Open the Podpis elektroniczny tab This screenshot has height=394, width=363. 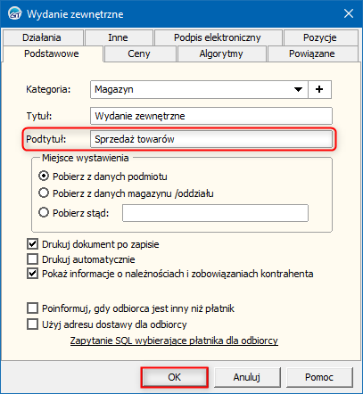coord(218,37)
